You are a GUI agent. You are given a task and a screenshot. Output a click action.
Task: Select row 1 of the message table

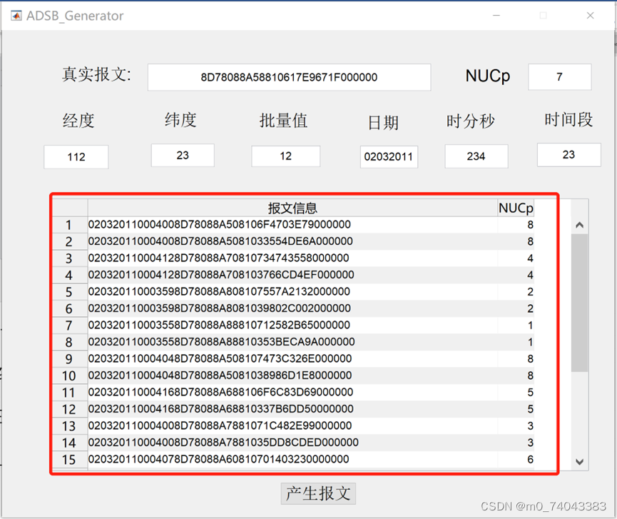point(285,224)
